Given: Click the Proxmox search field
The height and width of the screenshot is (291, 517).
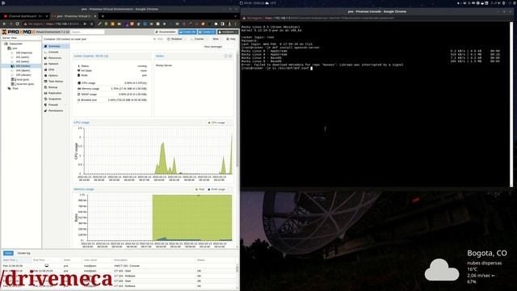Looking at the screenshot, I should point(88,32).
